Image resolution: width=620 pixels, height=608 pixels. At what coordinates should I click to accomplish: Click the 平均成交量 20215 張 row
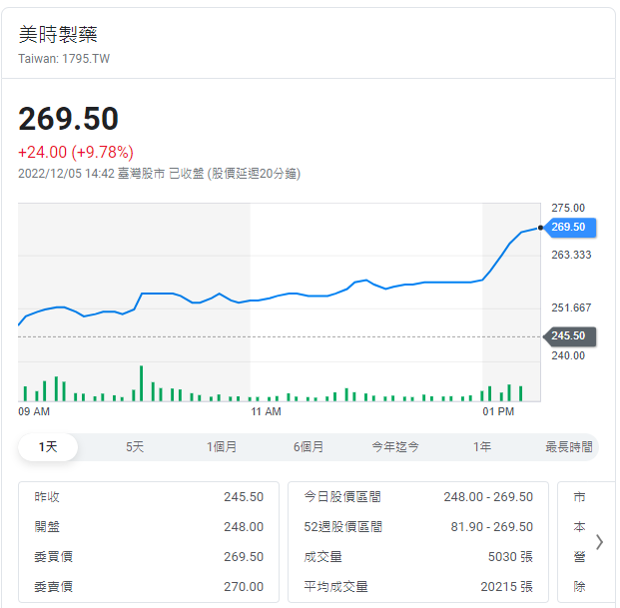pos(417,587)
